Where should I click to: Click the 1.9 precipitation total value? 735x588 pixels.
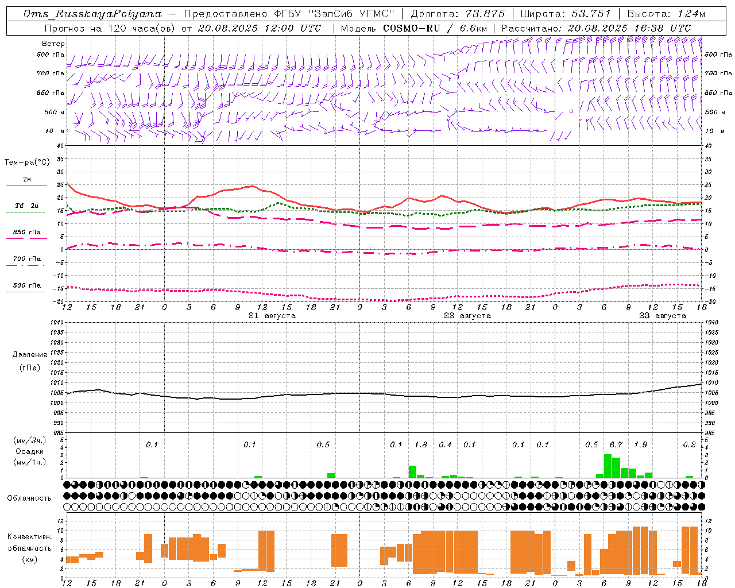(641, 445)
